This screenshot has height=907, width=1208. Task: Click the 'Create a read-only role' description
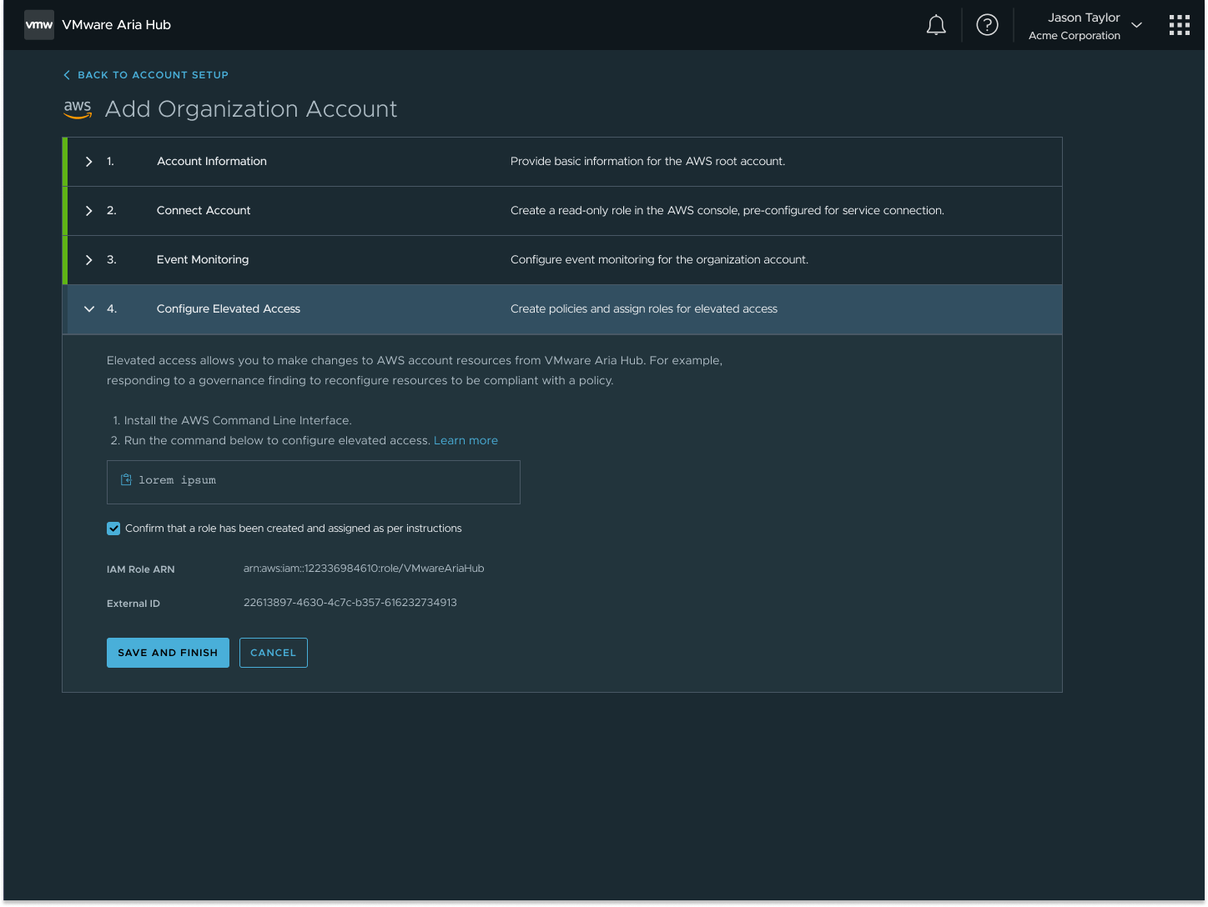click(x=727, y=211)
